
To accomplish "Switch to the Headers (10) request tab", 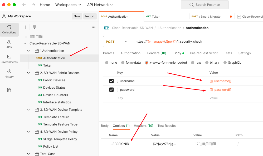I will pos(156,53).
